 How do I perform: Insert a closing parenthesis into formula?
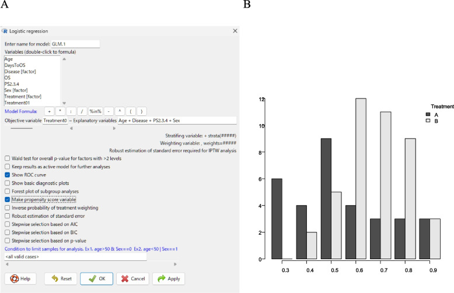pyautogui.click(x=142, y=111)
